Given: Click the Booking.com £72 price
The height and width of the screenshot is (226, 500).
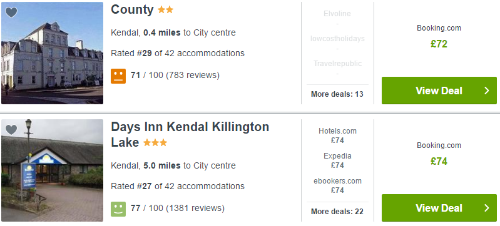Looking at the screenshot, I should pyautogui.click(x=439, y=44).
